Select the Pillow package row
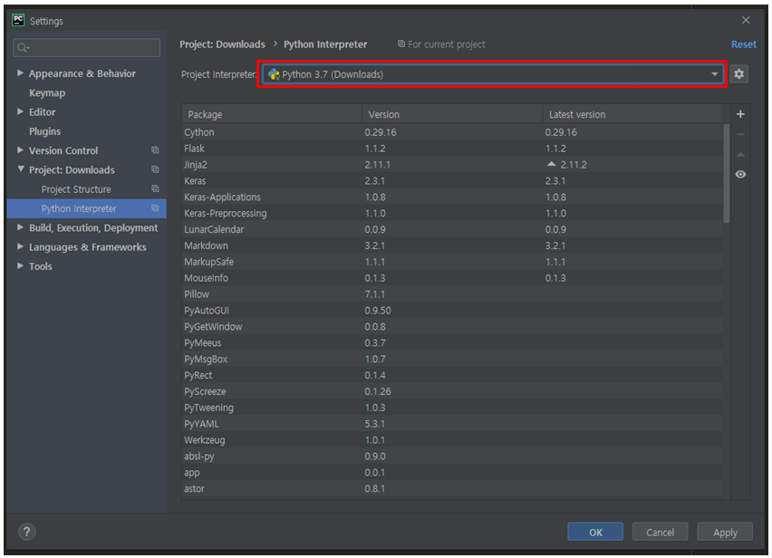Image resolution: width=772 pixels, height=558 pixels. point(452,294)
